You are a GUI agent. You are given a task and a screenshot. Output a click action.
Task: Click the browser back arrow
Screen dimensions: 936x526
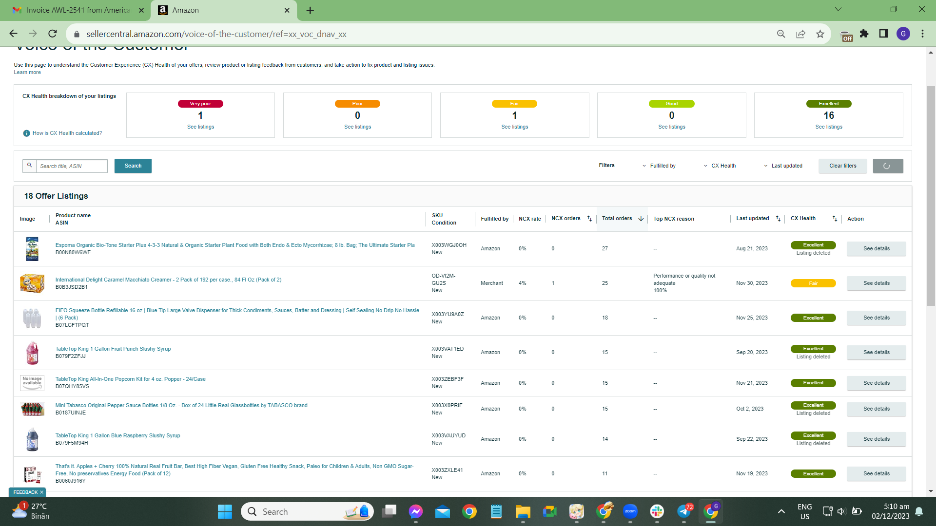[13, 34]
